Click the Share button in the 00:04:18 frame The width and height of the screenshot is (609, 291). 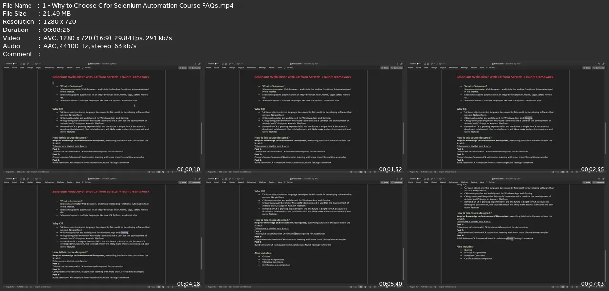click(x=183, y=183)
